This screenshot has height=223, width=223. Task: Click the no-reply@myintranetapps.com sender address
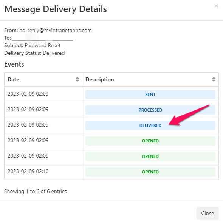tap(56, 31)
